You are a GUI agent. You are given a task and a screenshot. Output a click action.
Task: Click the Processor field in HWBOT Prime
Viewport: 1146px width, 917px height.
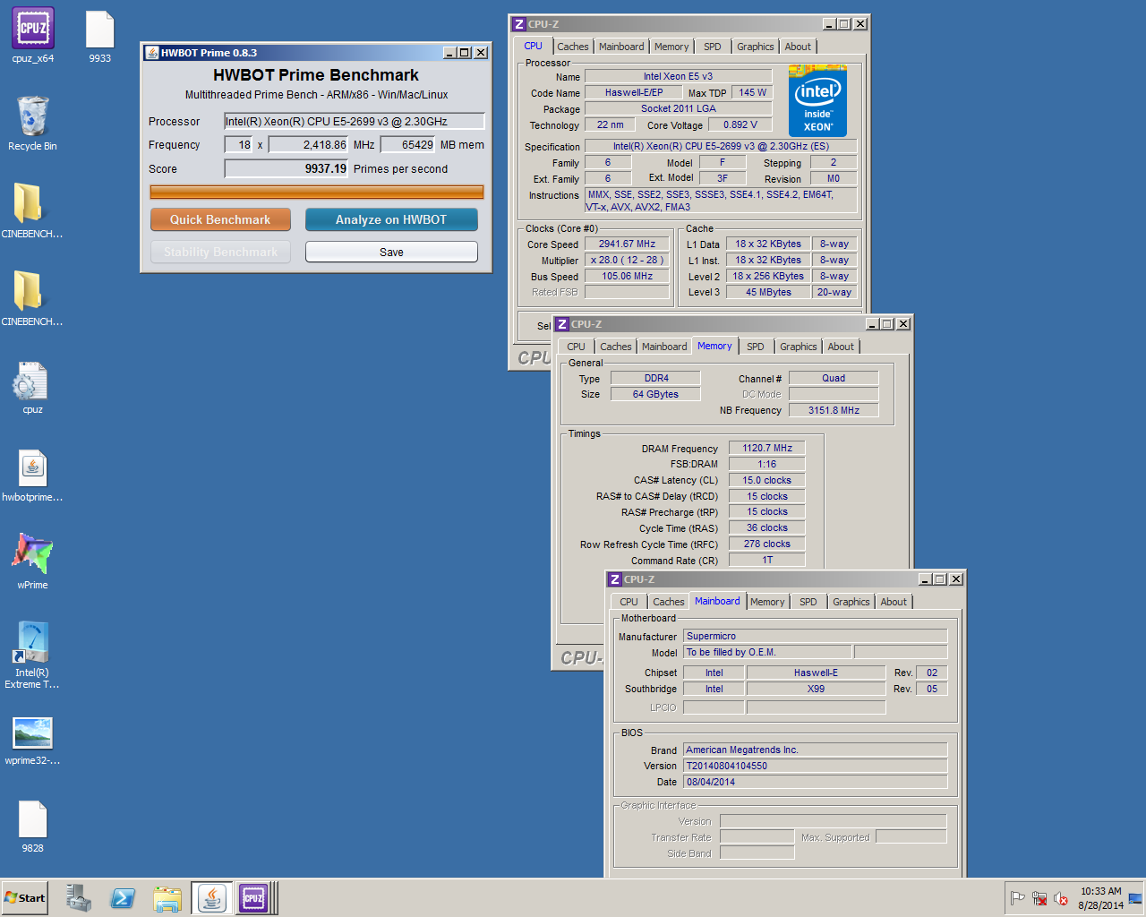click(x=354, y=121)
